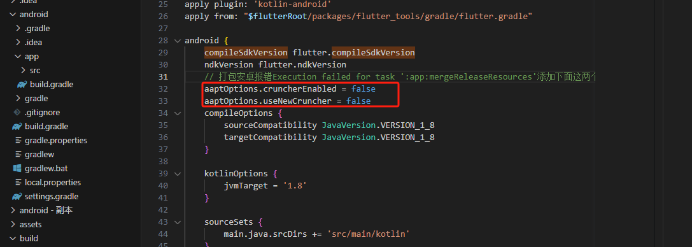Screen dimensions: 692x247
Task: Open the root-level build.gradle file under android
Action: point(46,127)
